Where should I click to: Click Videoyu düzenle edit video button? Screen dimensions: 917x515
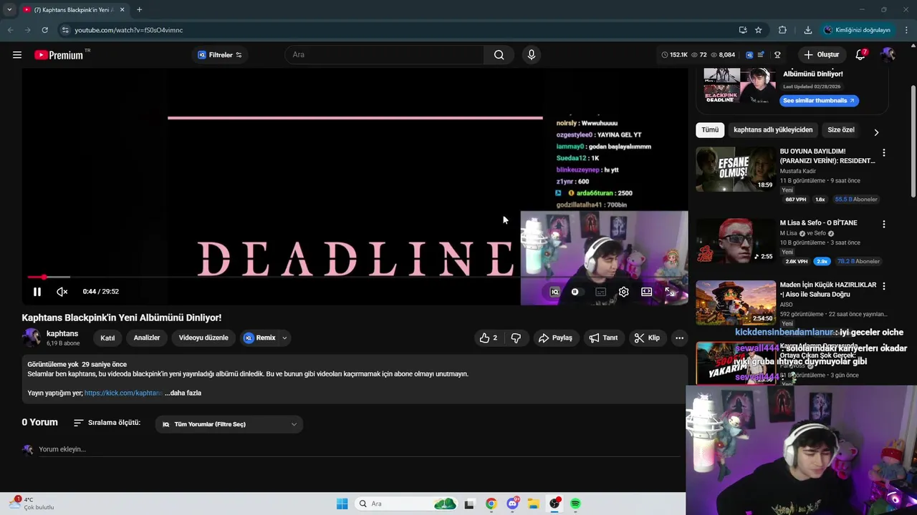[x=203, y=338]
